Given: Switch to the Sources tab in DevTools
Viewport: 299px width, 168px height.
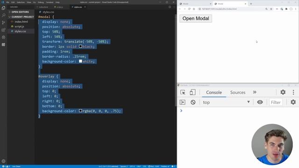Looking at the screenshot, I should 238,92.
